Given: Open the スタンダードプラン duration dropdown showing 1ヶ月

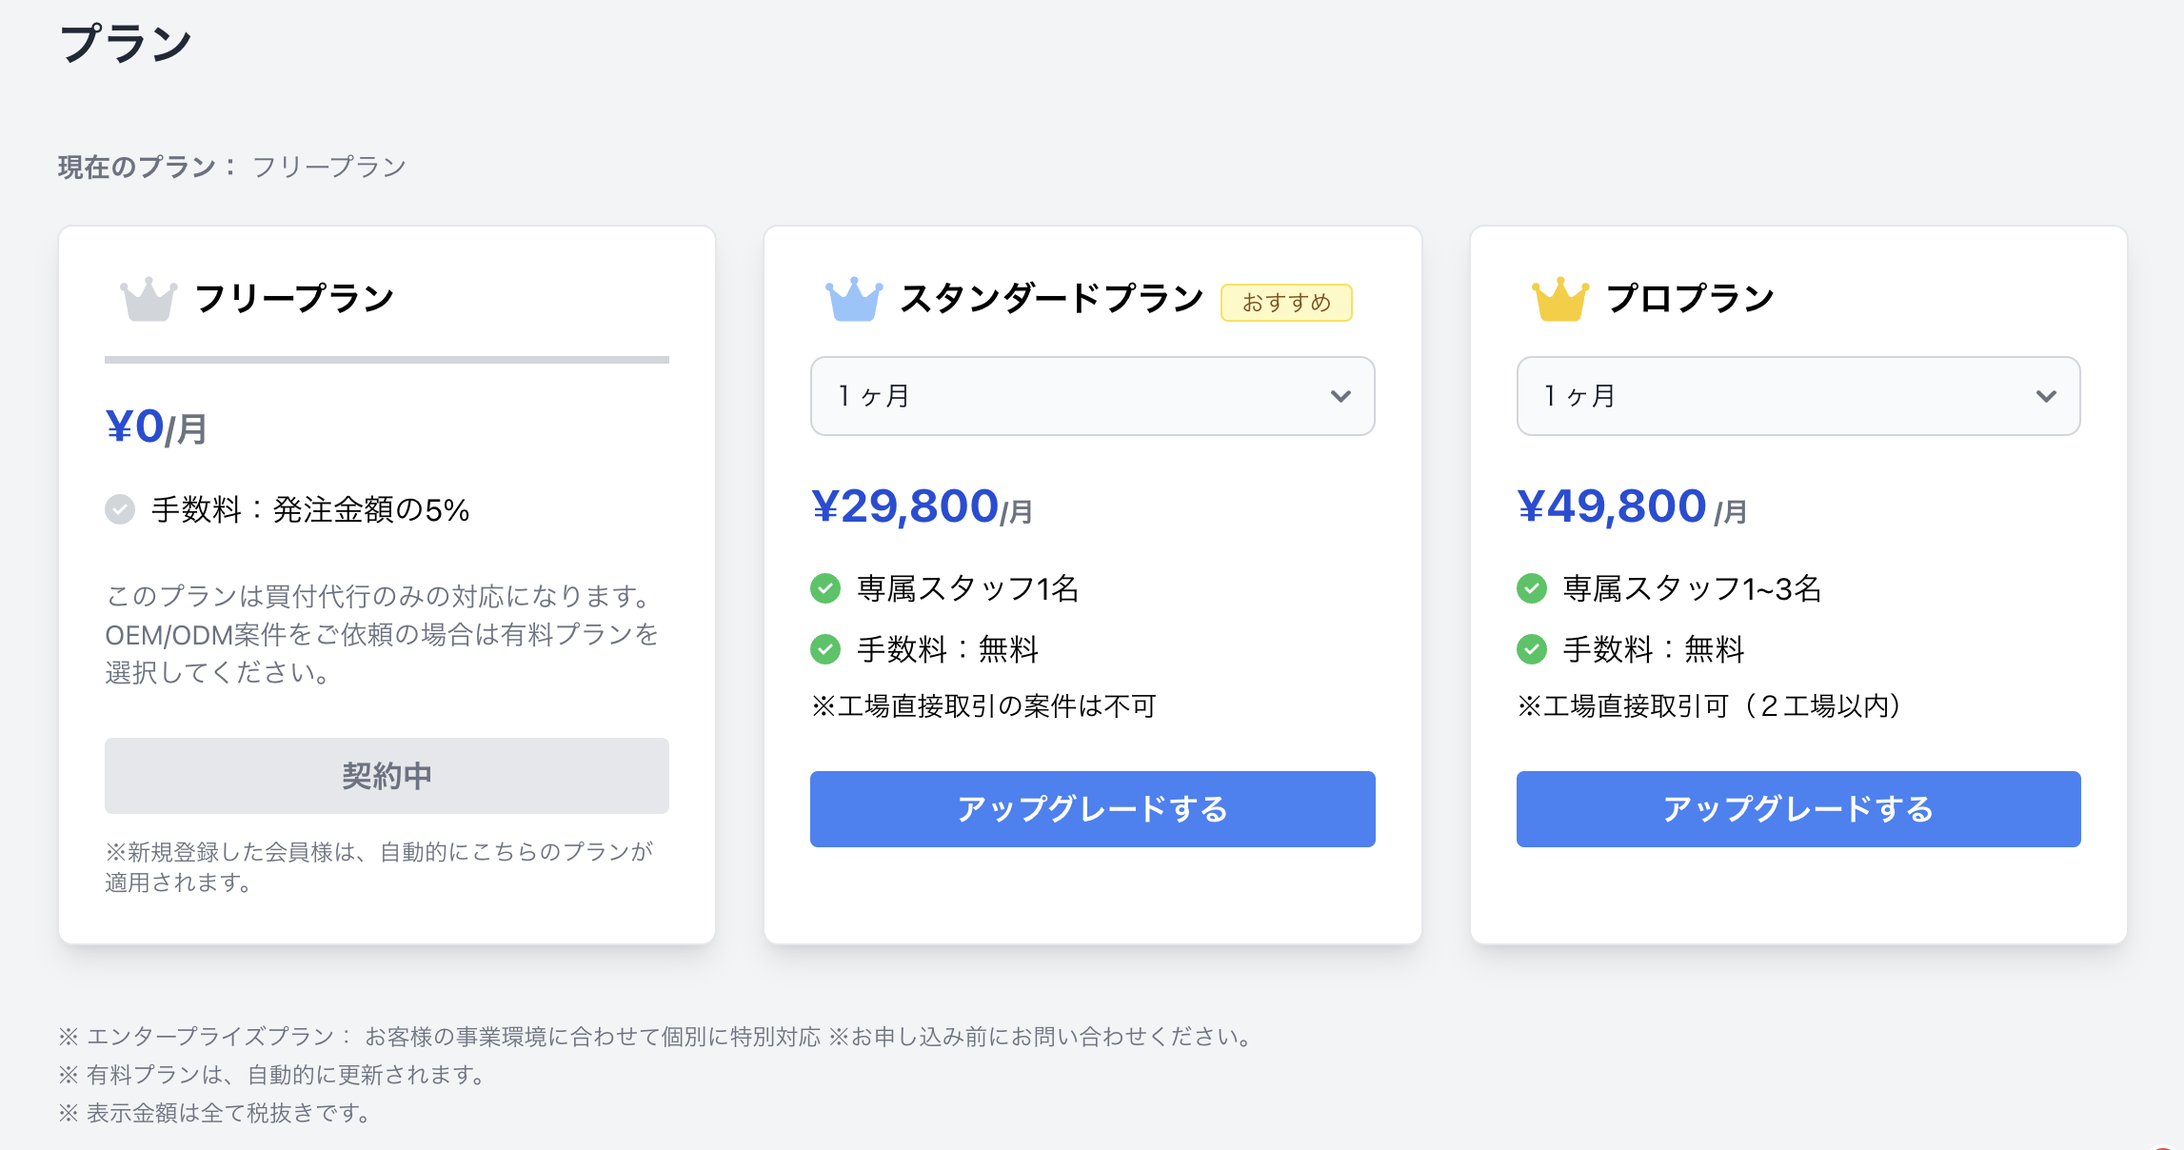Looking at the screenshot, I should (1091, 396).
